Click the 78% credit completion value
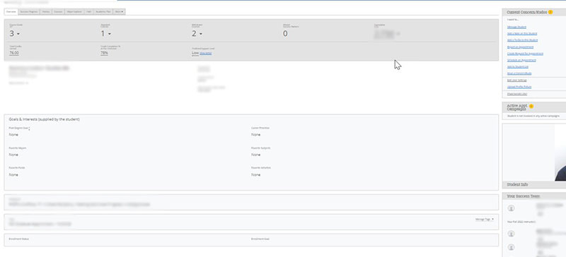Image resolution: width=566 pixels, height=257 pixels. click(104, 53)
